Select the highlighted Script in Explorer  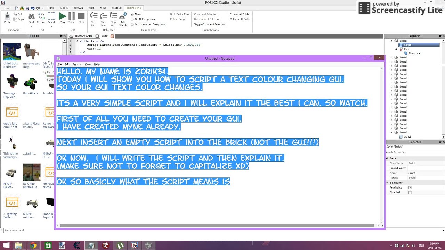click(419, 45)
